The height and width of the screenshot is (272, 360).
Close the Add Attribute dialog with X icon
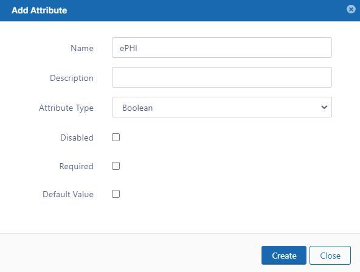coord(351,9)
